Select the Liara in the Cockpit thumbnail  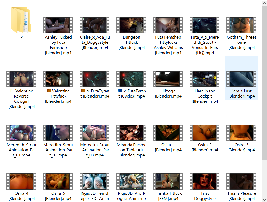(205, 79)
